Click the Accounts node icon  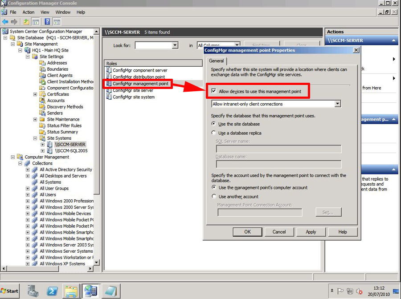42,101
